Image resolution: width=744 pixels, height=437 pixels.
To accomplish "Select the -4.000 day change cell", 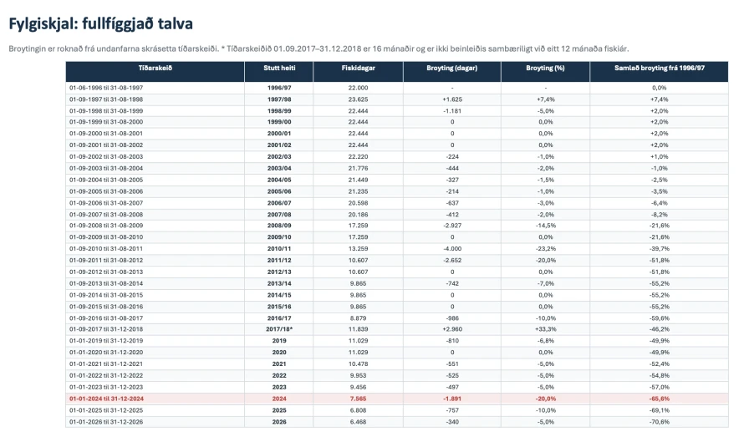I will (452, 249).
